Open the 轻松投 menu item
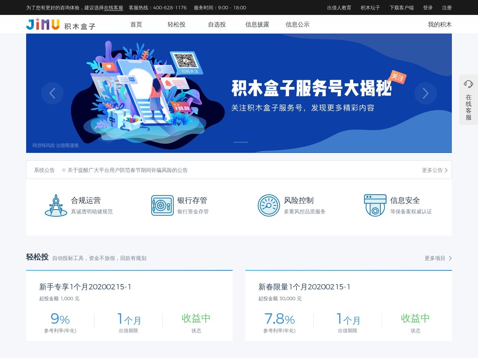This screenshot has height=358, width=478. [177, 25]
